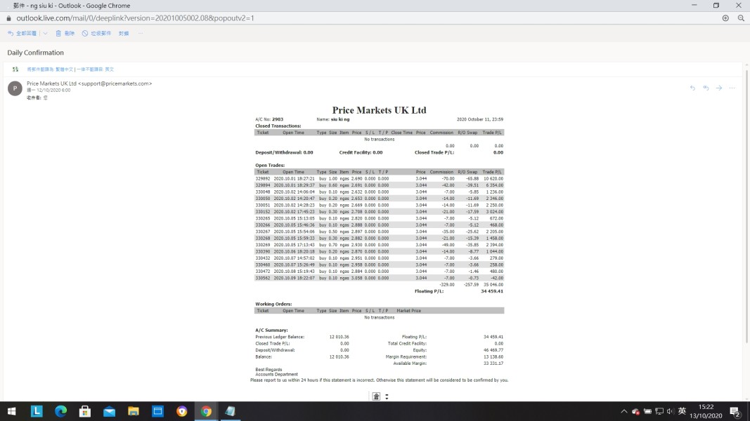Image resolution: width=750 pixels, height=421 pixels.
Task: Open the toolbar more-actions ellipsis
Action: (141, 34)
